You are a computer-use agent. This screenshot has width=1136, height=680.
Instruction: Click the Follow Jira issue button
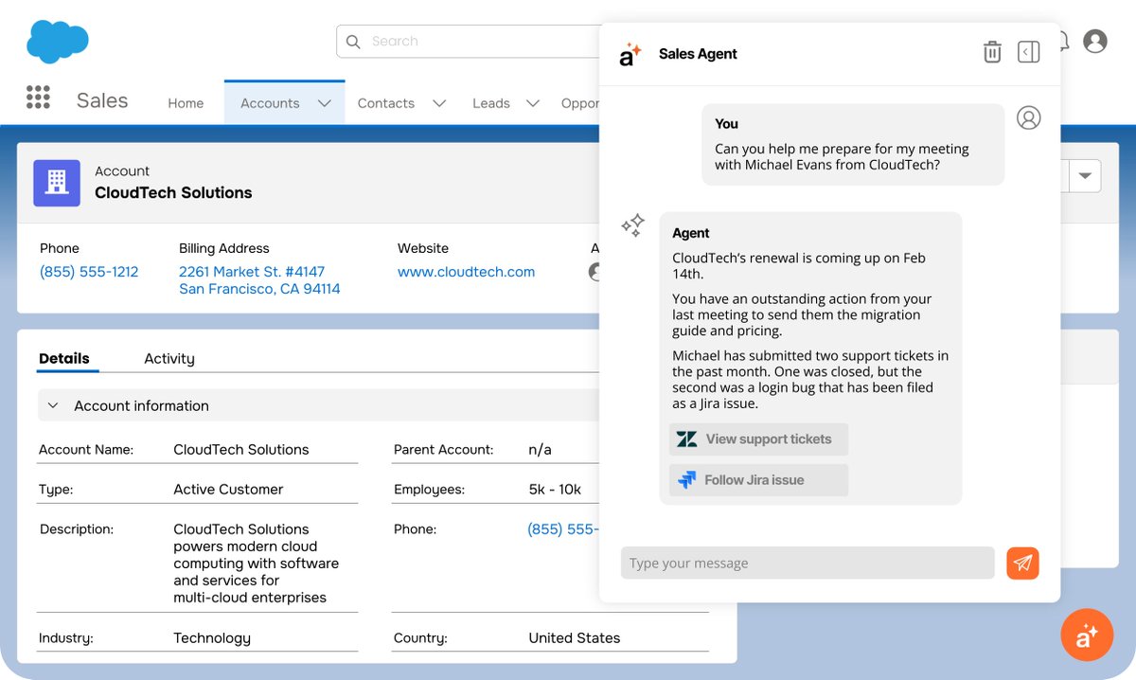coord(758,480)
